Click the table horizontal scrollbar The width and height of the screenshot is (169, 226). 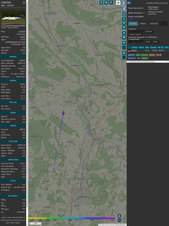(148, 62)
